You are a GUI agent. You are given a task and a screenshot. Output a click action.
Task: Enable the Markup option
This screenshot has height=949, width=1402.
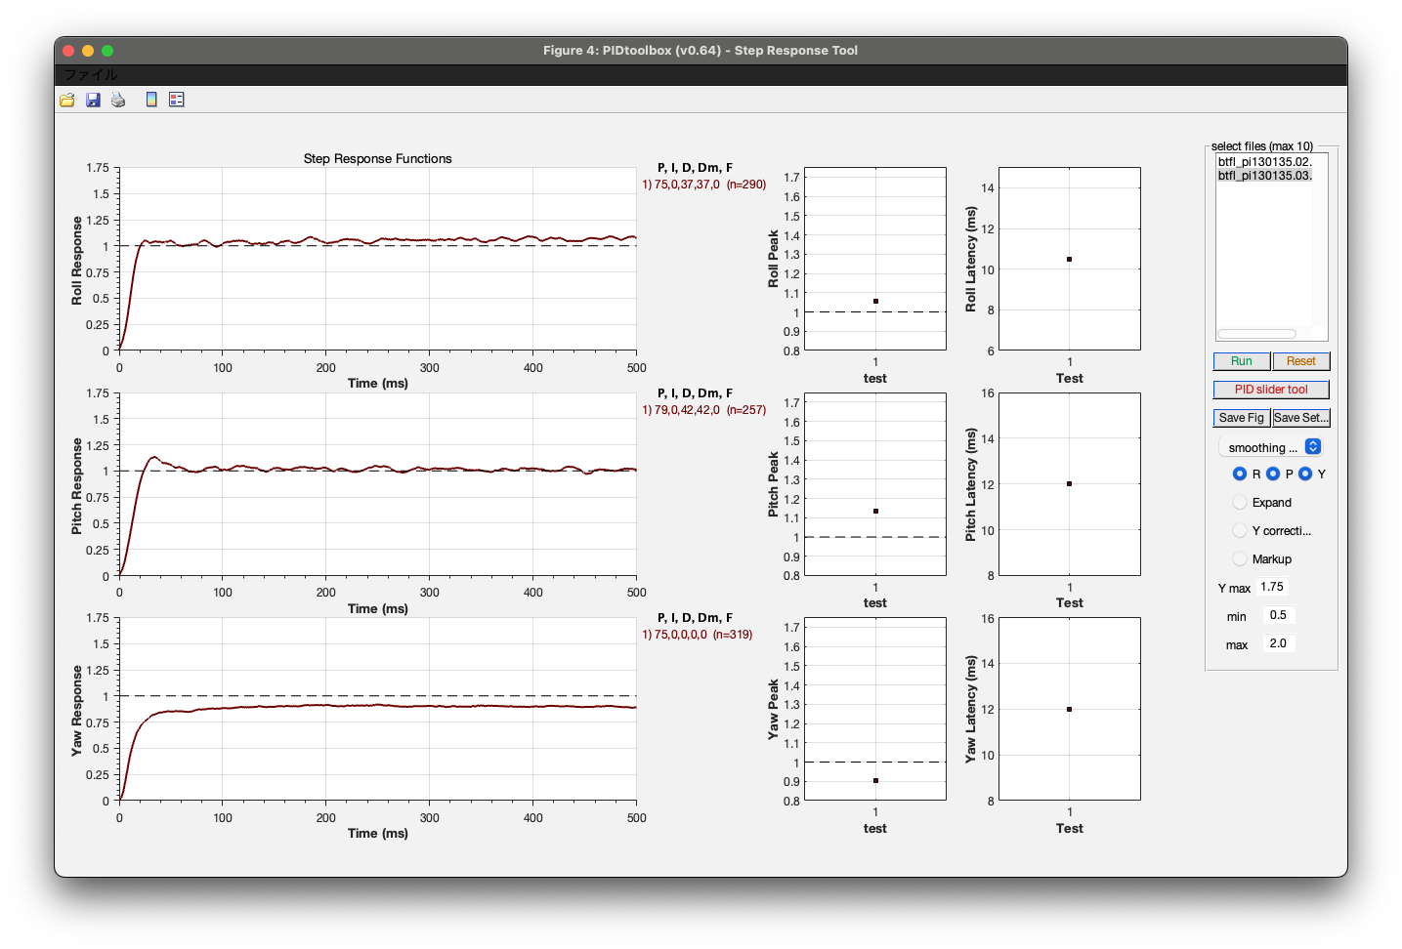[x=1240, y=558]
